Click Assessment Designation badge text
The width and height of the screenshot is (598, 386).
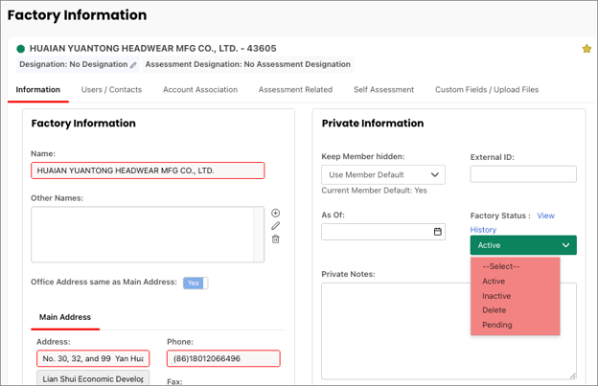click(x=248, y=64)
